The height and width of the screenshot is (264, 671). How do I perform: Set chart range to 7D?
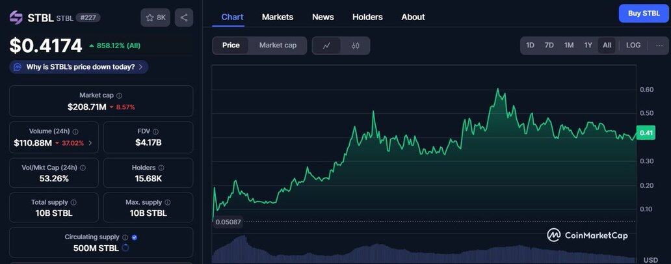tap(549, 46)
